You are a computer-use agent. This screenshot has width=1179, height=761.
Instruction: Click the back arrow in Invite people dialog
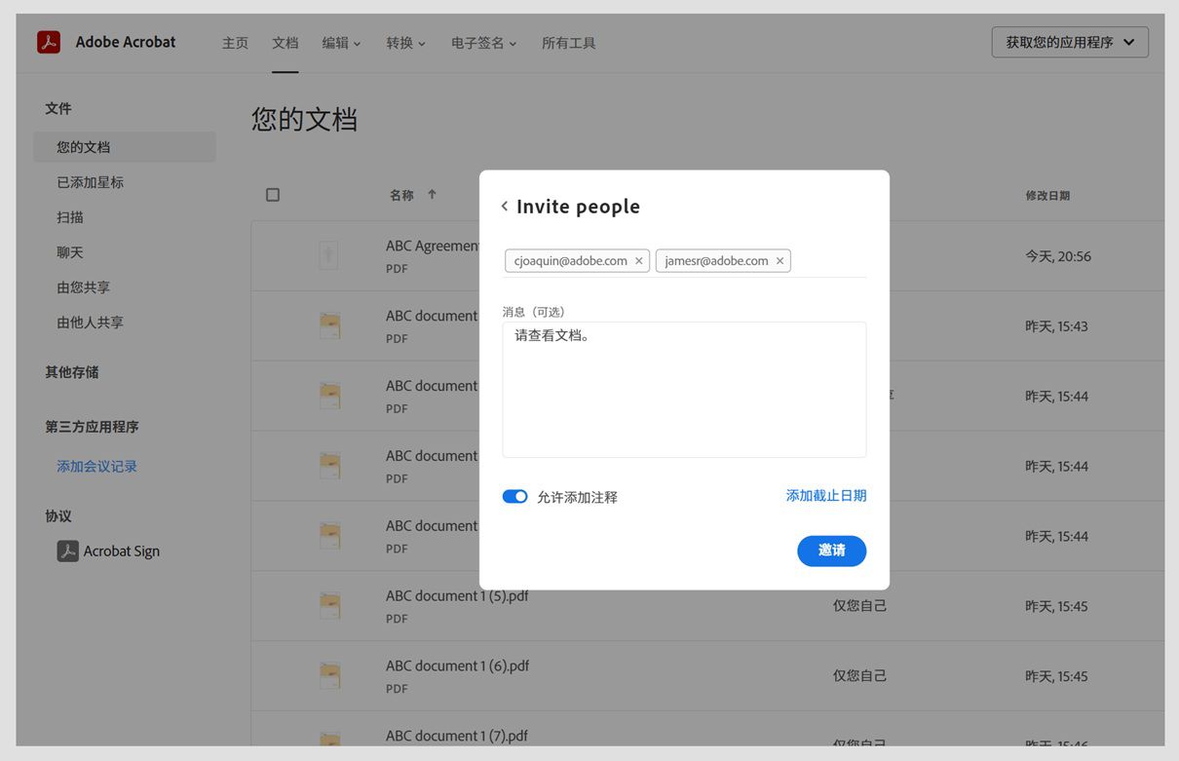pyautogui.click(x=504, y=207)
